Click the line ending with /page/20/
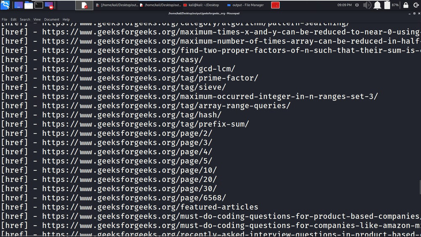The width and height of the screenshot is (421, 237). click(109, 179)
